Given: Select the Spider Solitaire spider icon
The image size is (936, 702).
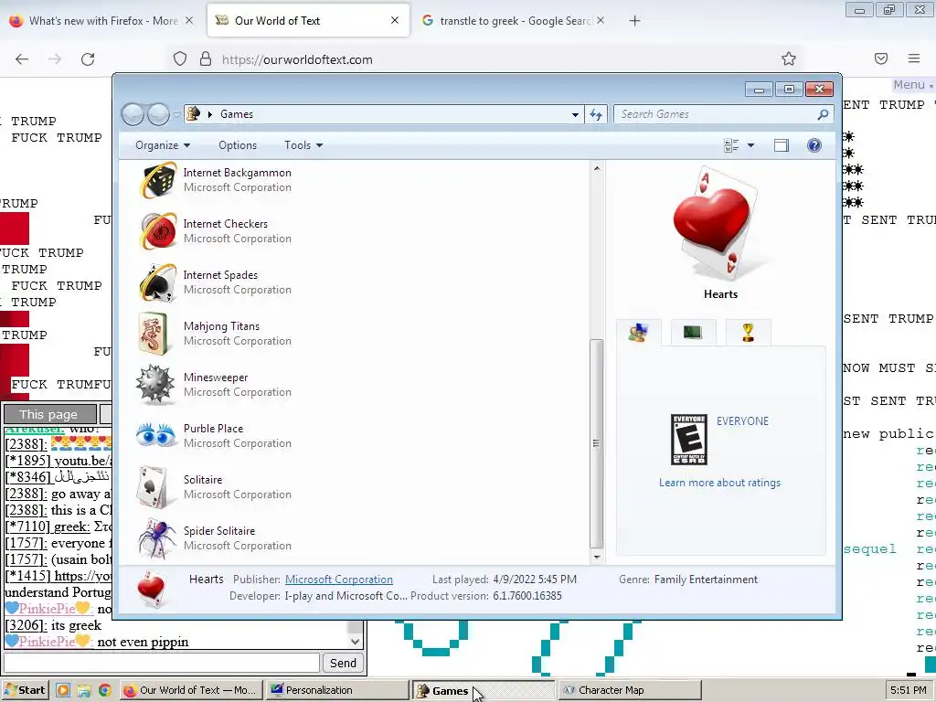Looking at the screenshot, I should coord(157,538).
